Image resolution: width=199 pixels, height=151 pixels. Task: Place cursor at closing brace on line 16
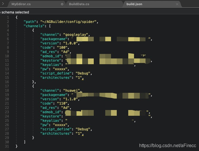[x=33, y=82]
